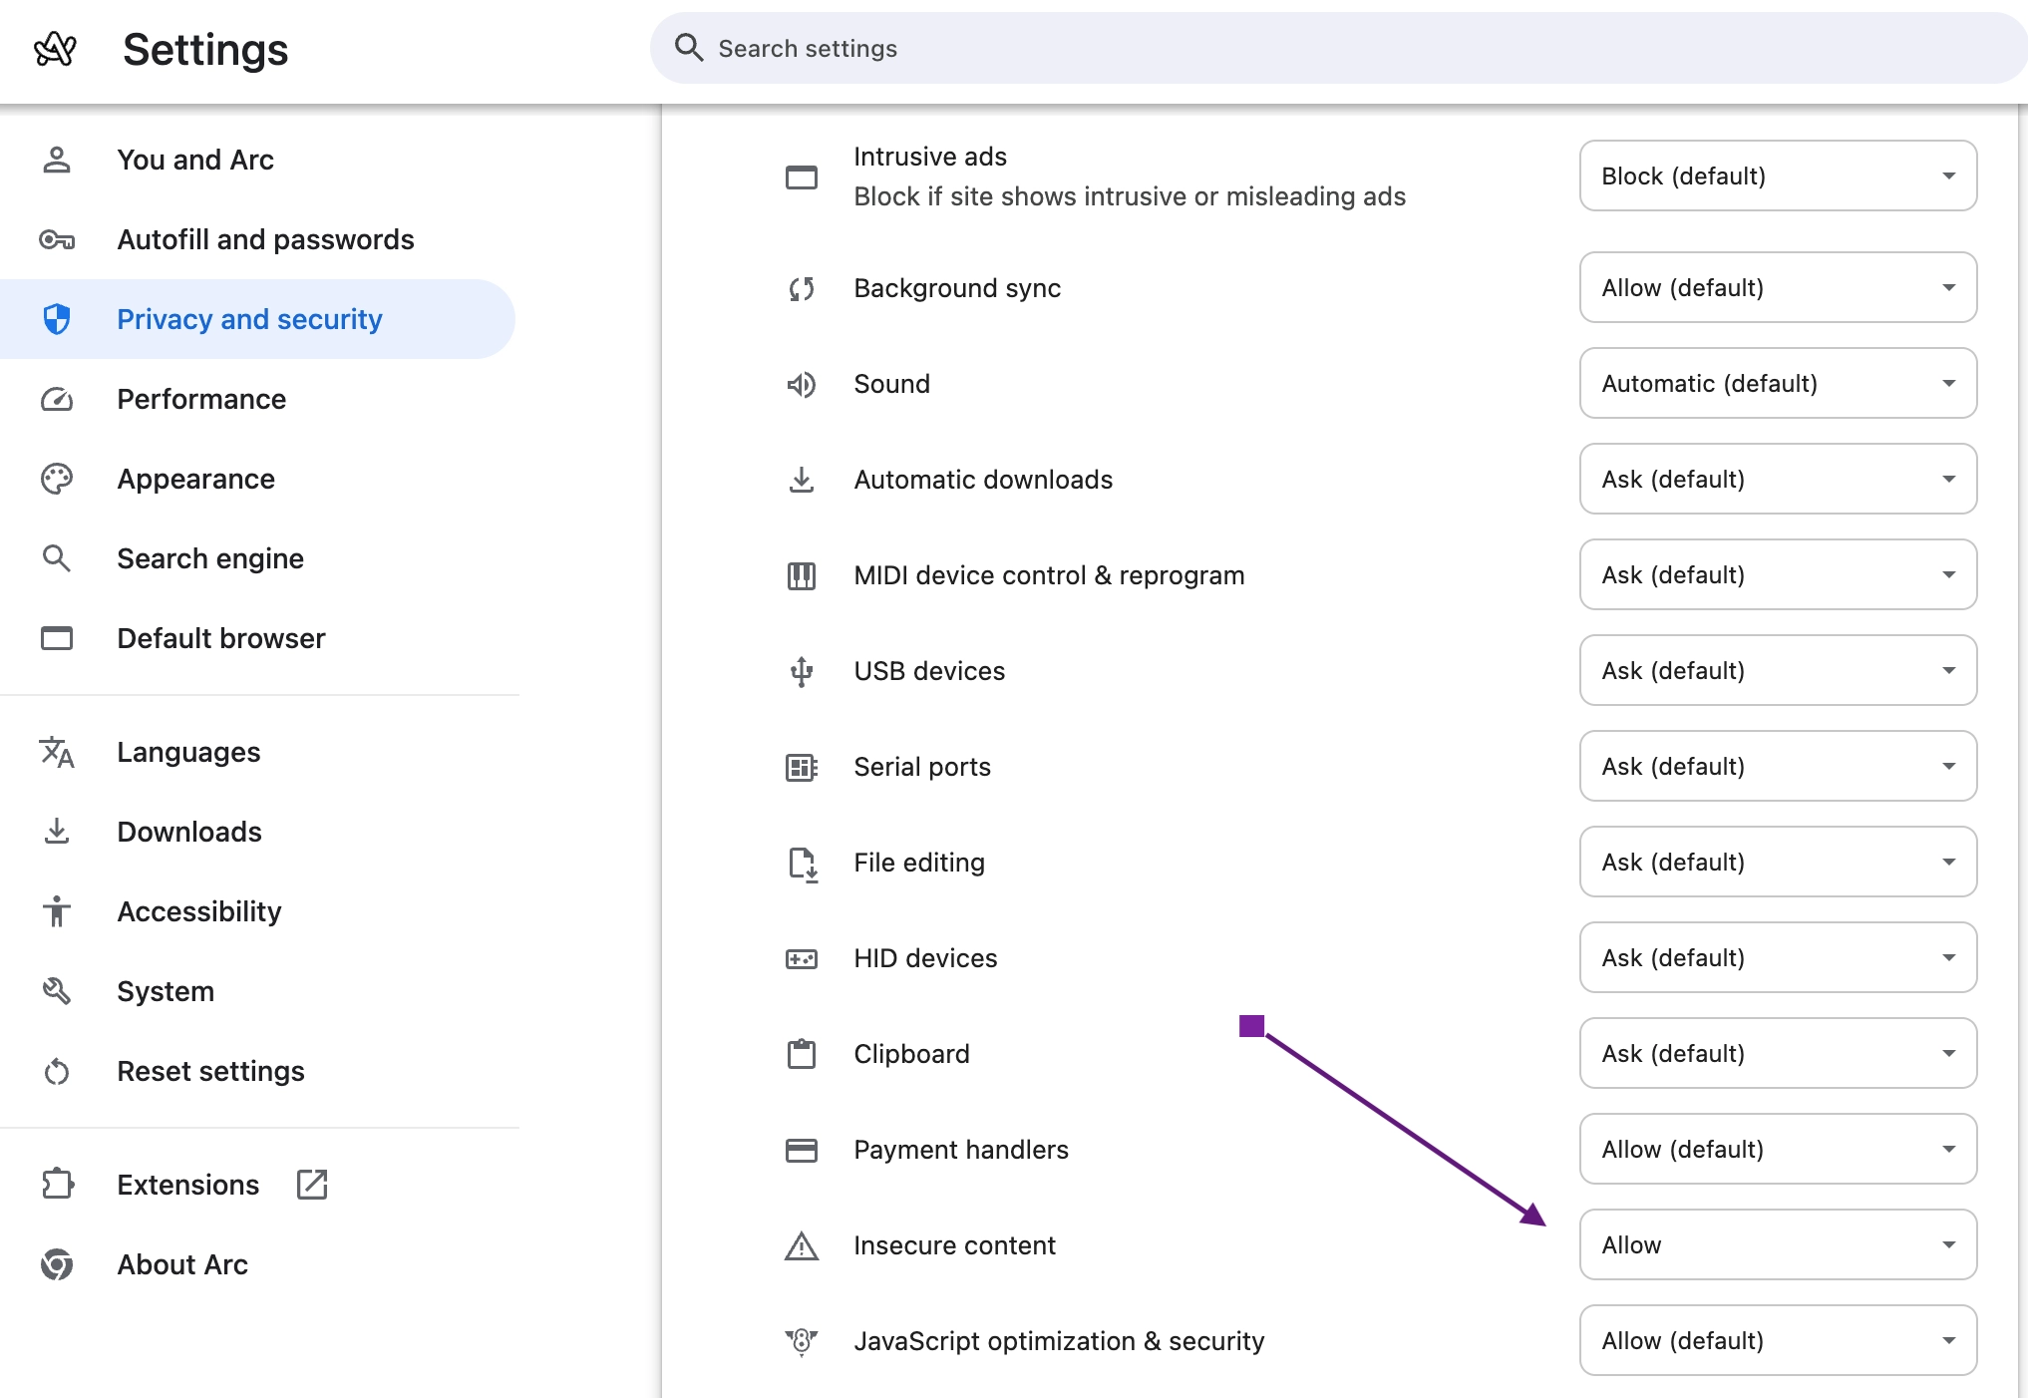Screen dimensions: 2028x1398
Task: Click the Clipboard icon in permissions list
Action: point(801,1054)
